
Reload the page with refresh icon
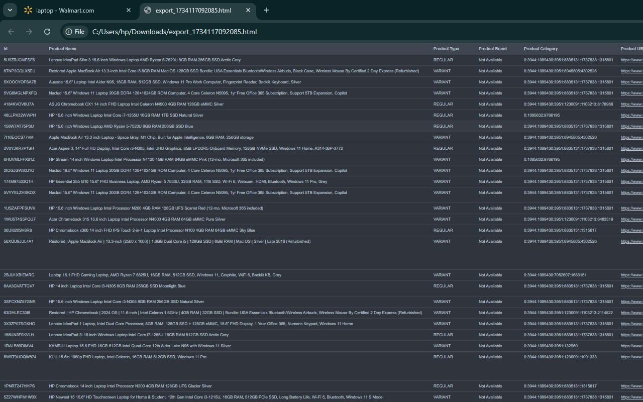tap(47, 32)
